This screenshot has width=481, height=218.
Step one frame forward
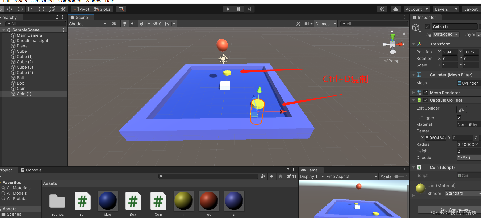[x=249, y=9]
